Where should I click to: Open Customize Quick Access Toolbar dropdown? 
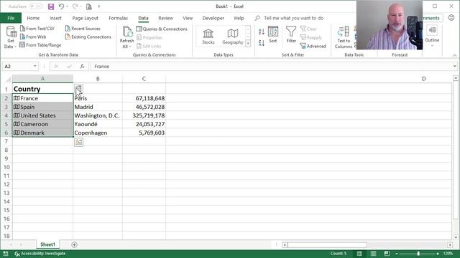click(99, 6)
